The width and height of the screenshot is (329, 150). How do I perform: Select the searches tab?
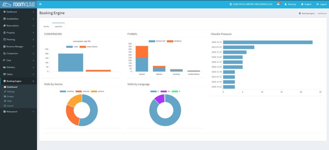(58, 26)
